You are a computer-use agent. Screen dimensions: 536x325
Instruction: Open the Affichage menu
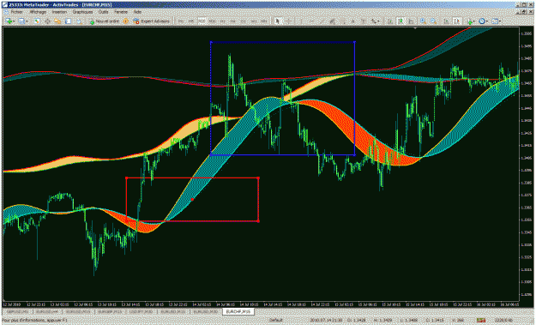click(x=38, y=12)
